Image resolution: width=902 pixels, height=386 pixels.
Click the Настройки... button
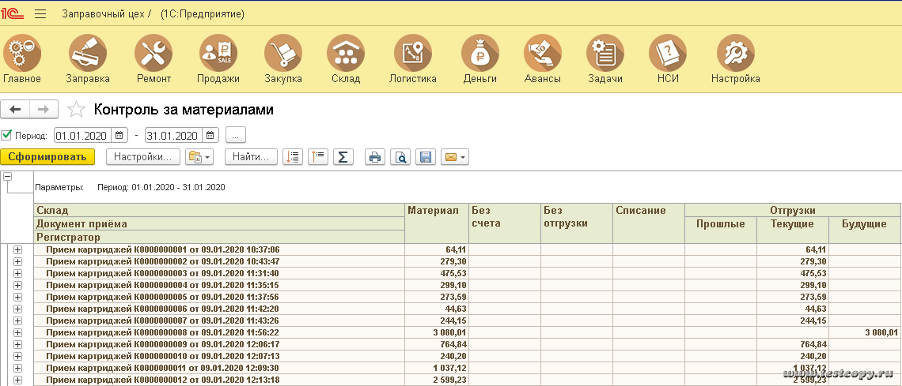pos(142,157)
